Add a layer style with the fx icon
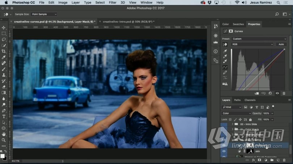 [x=253, y=160]
